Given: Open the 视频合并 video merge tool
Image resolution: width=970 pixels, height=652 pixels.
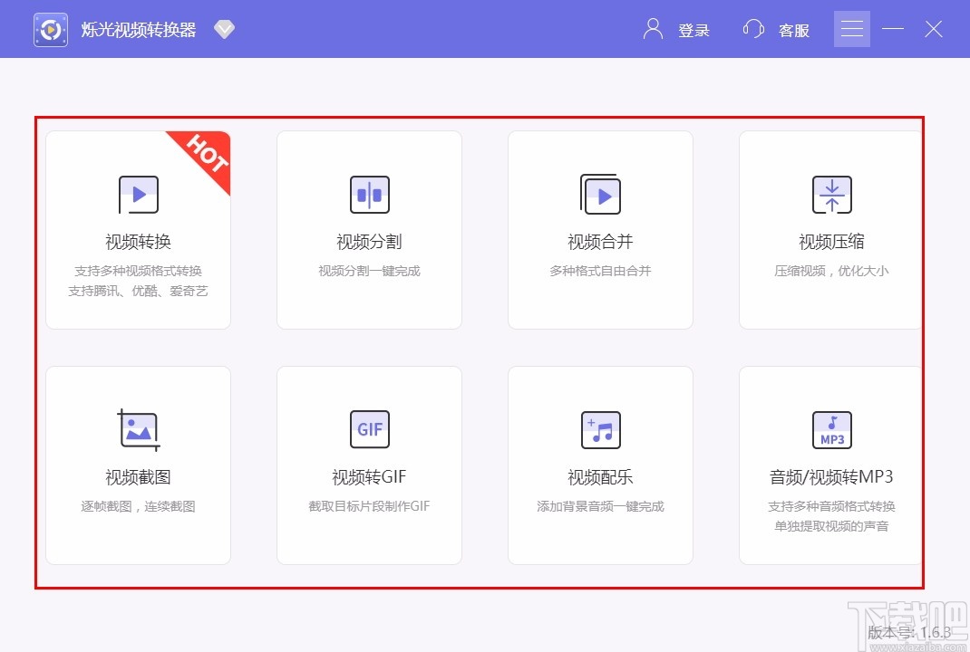Looking at the screenshot, I should coord(600,229).
